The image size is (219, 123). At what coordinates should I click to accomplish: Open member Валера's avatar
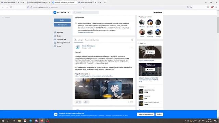pyautogui.click(x=158, y=32)
